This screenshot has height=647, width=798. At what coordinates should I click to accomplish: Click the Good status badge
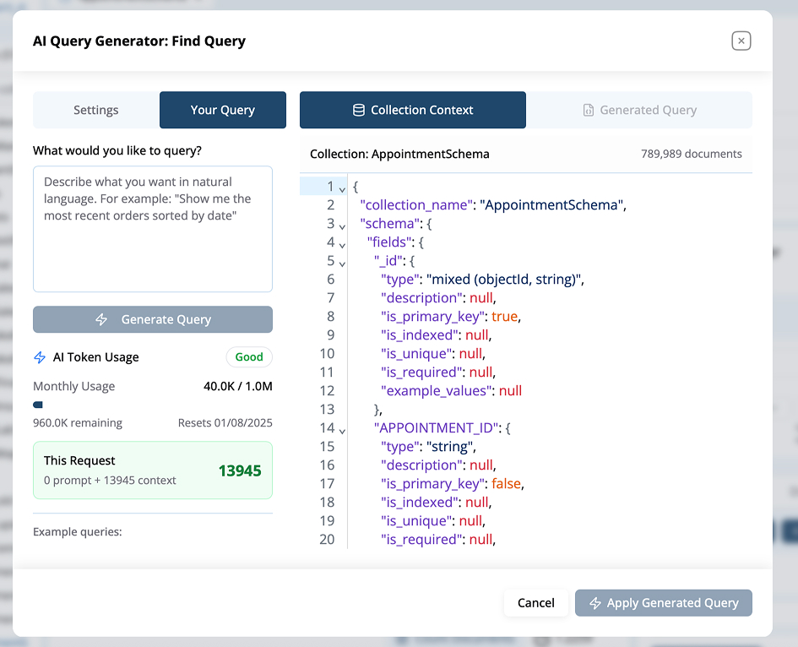click(249, 357)
